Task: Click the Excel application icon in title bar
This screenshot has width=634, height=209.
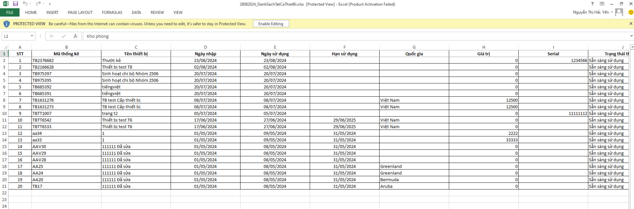Action: point(6,4)
